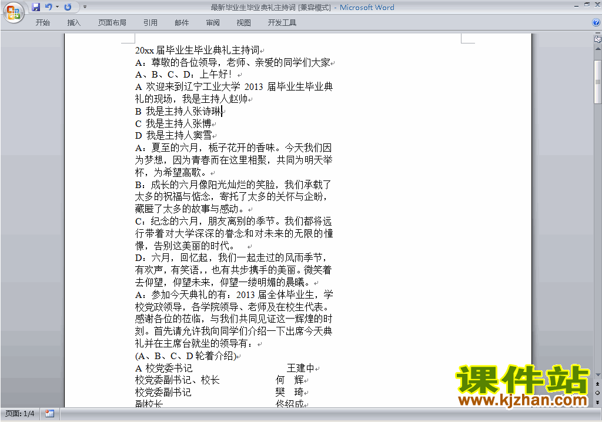Screen dimensions: 602x422
Task: Click the scroll-up arrow on the vertical scrollbar
Action: [x=598, y=49]
